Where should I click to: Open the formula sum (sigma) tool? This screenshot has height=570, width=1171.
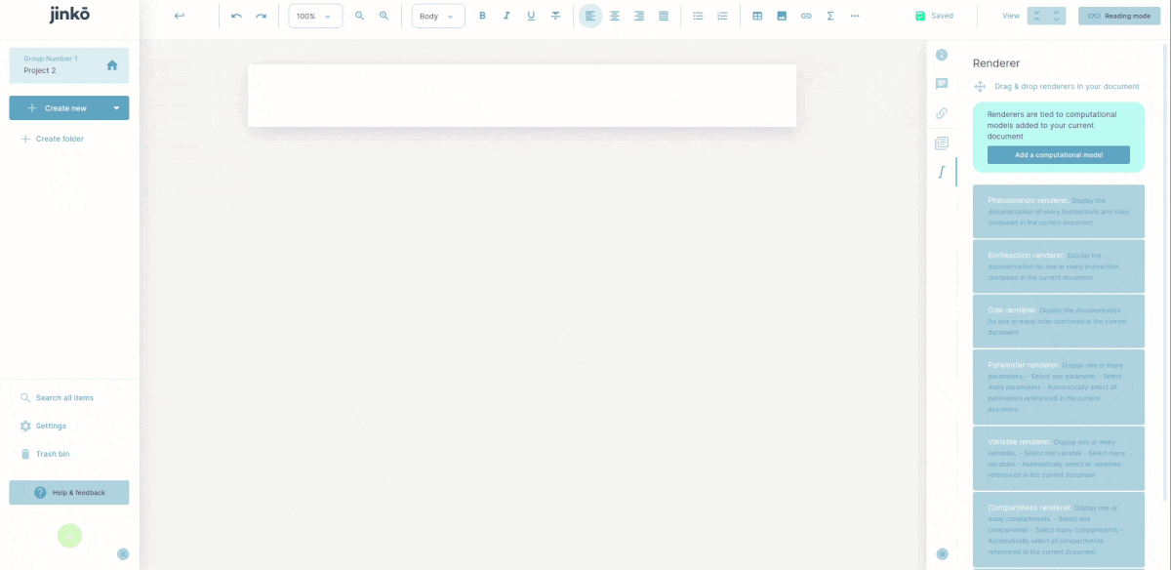[x=829, y=16]
